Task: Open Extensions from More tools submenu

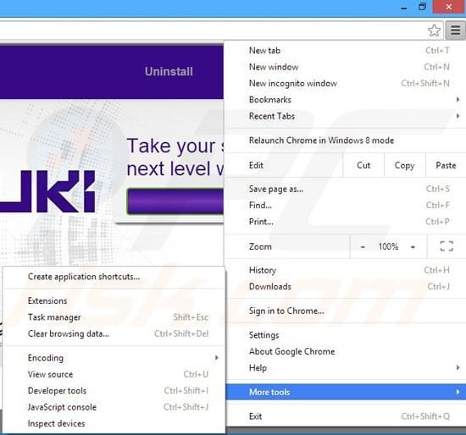Action: pyautogui.click(x=114, y=300)
